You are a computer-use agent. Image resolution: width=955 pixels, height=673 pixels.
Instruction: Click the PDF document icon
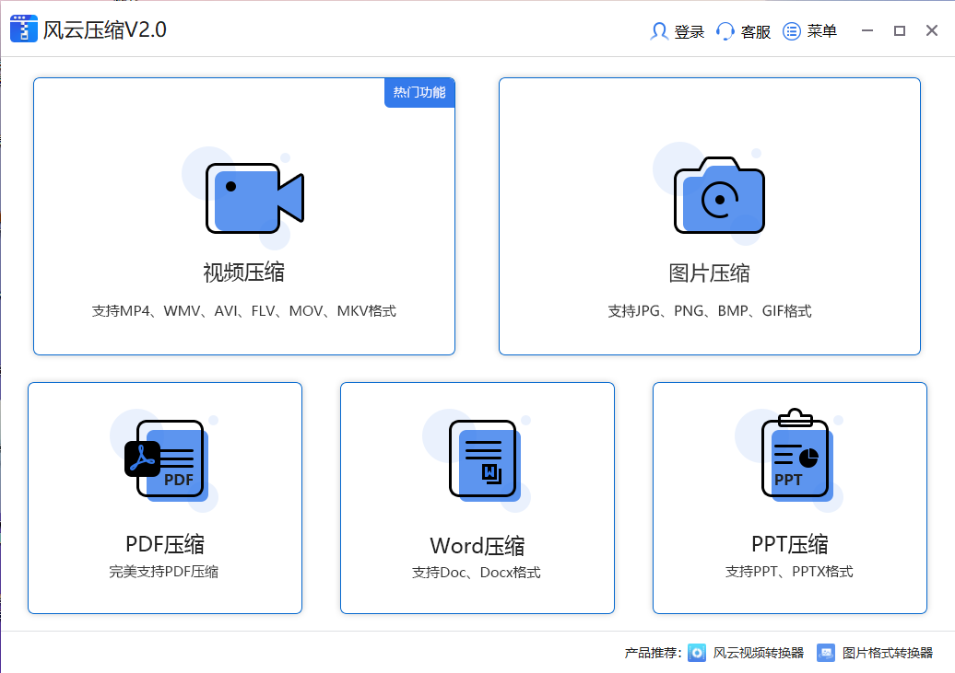168,458
